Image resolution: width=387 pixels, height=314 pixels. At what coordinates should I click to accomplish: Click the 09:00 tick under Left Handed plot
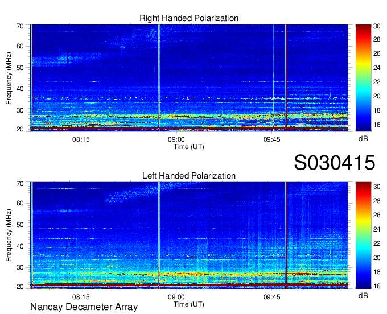pos(176,297)
